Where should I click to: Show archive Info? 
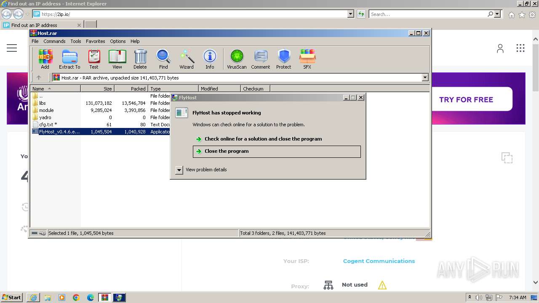pyautogui.click(x=210, y=59)
